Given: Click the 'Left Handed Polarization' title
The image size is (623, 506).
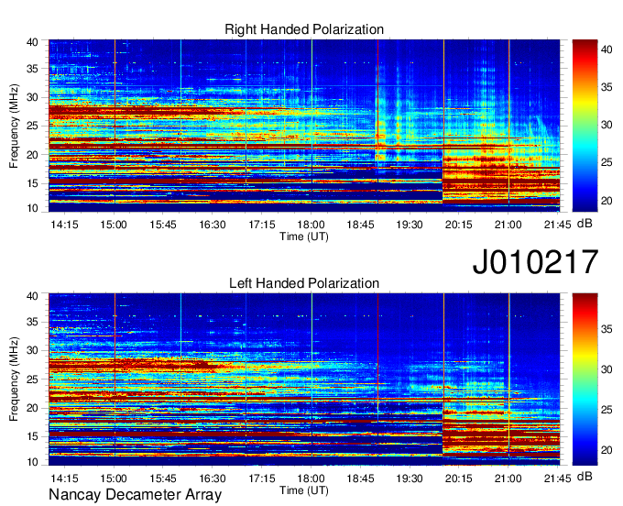Looking at the screenshot, I should (304, 283).
